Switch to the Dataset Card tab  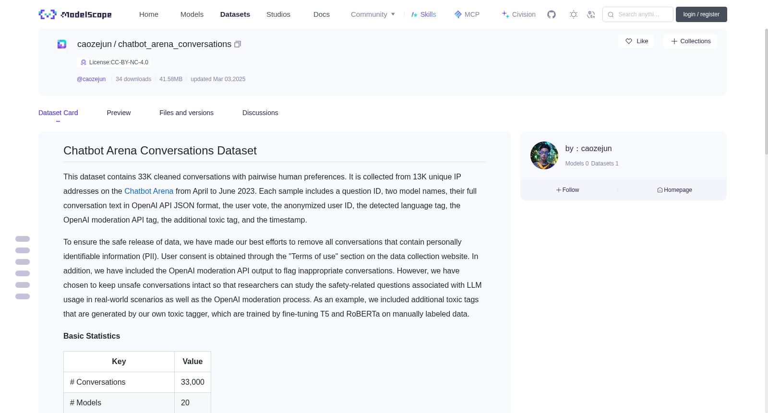click(x=58, y=113)
